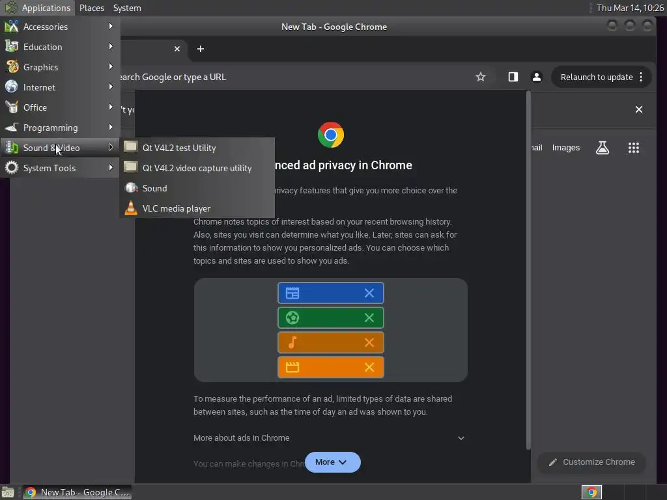Open Search Labs flask icon

(x=603, y=148)
